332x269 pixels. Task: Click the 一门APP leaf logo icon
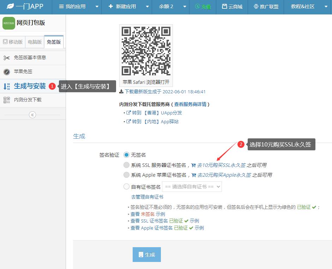click(x=10, y=6)
